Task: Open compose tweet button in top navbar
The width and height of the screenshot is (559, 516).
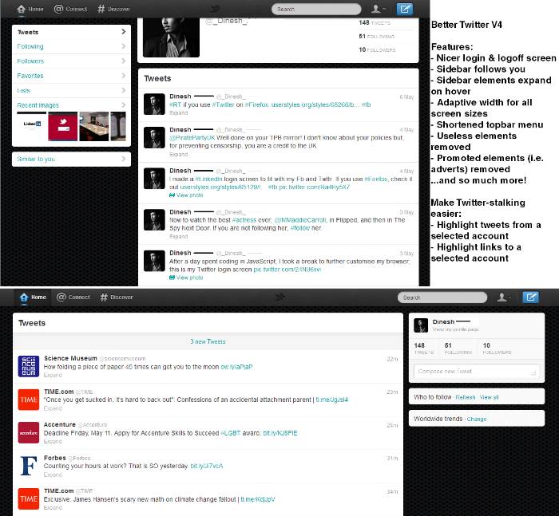Action: (x=405, y=9)
